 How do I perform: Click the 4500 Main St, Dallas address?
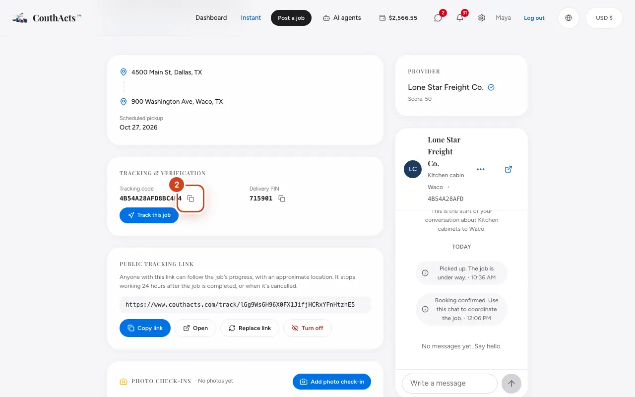tap(167, 72)
